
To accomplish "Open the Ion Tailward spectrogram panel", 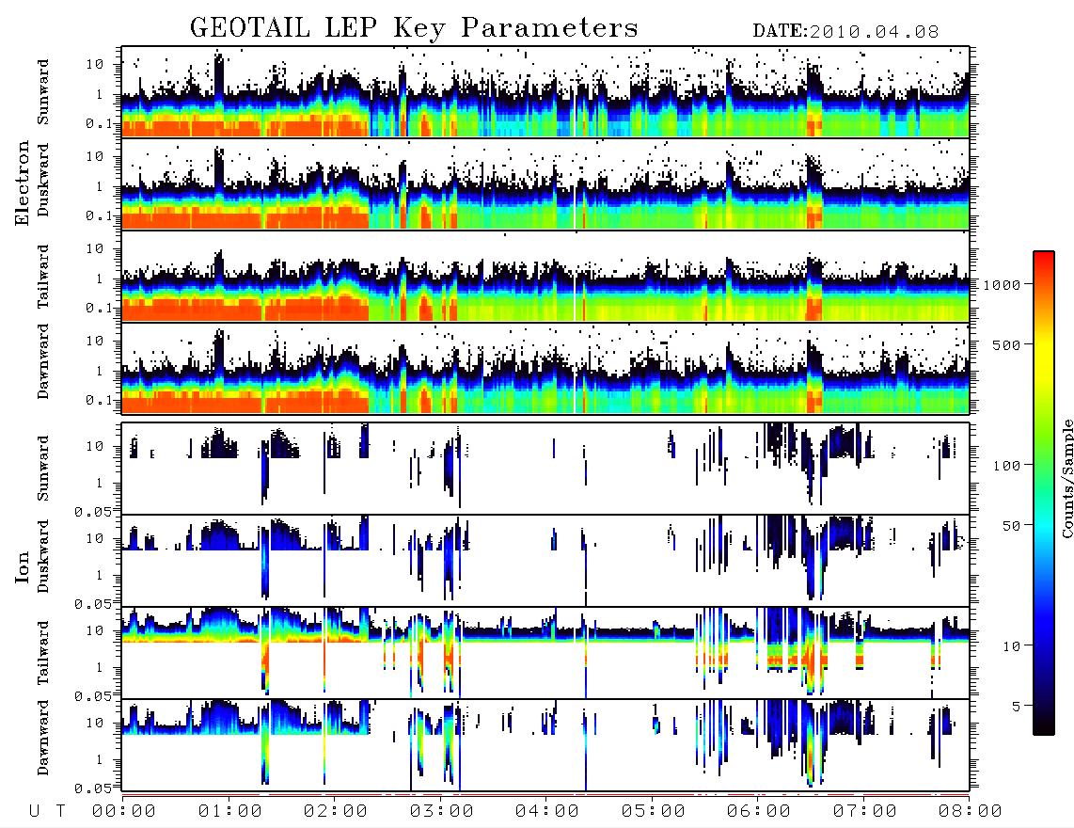I will coord(545,653).
